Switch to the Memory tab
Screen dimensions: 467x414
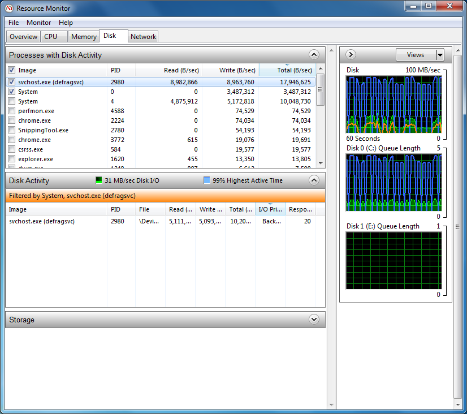(83, 36)
